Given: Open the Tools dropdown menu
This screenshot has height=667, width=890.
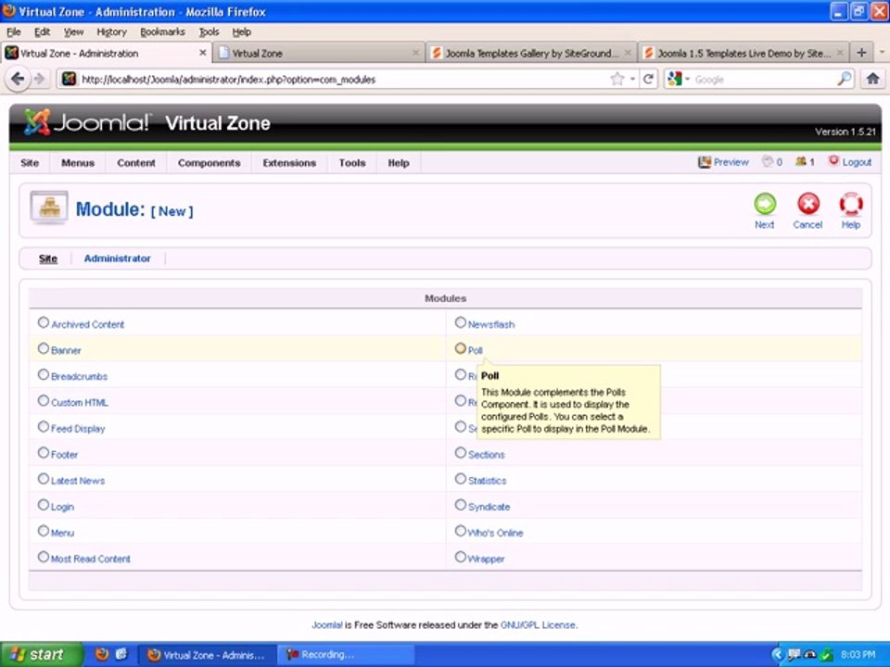Looking at the screenshot, I should pos(352,163).
